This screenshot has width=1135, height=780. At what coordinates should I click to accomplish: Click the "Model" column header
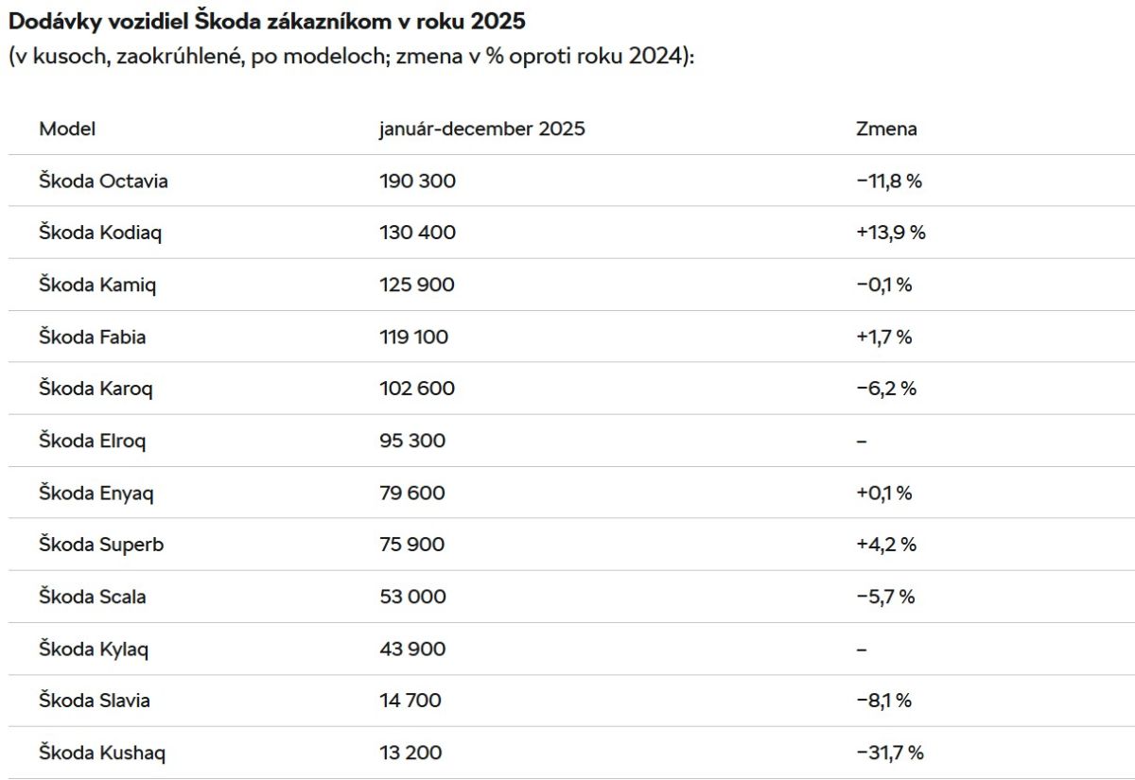67,129
